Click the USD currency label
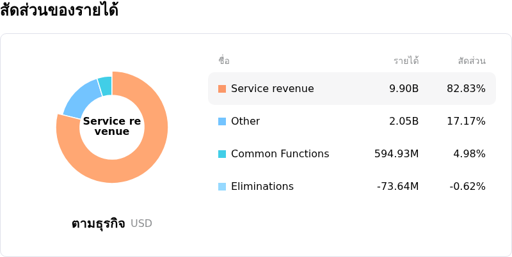 pyautogui.click(x=141, y=223)
